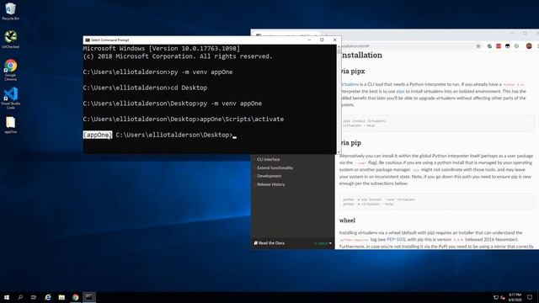Click the 'appOne\Scripts\activate' command text
The image size is (539, 303).
242,120
